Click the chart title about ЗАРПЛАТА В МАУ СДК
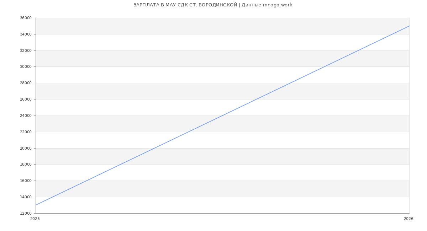The image size is (427, 231). point(213,5)
